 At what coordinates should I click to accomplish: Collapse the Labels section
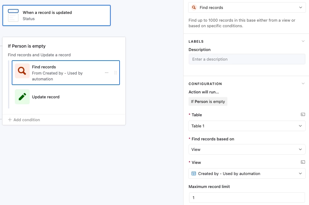click(303, 41)
